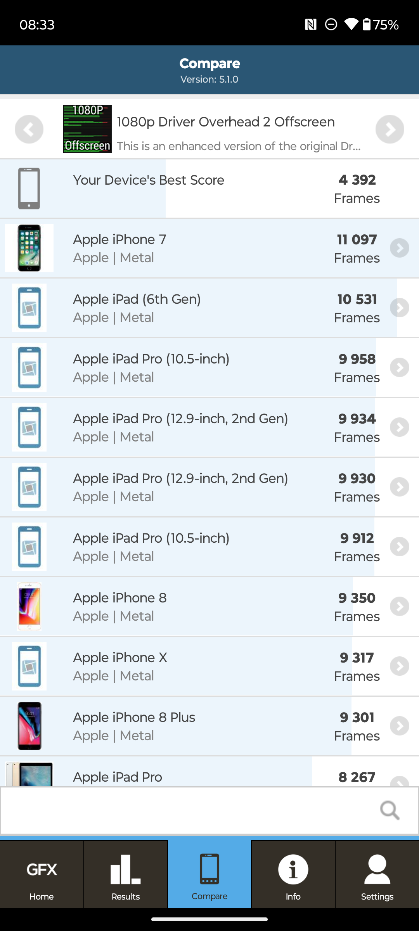Click Apple iPhone 8 Plus device image

click(29, 726)
